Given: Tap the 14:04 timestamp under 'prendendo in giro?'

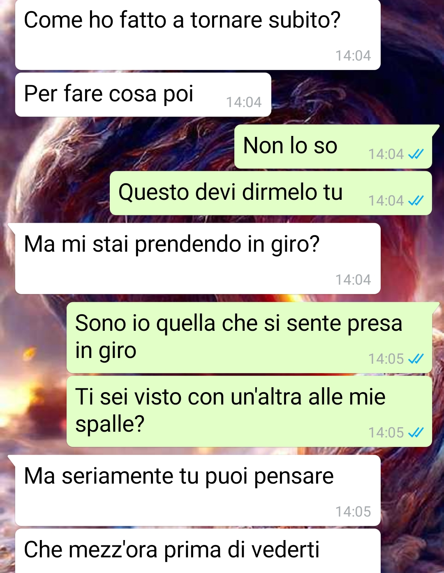Looking at the screenshot, I should pyautogui.click(x=353, y=280).
